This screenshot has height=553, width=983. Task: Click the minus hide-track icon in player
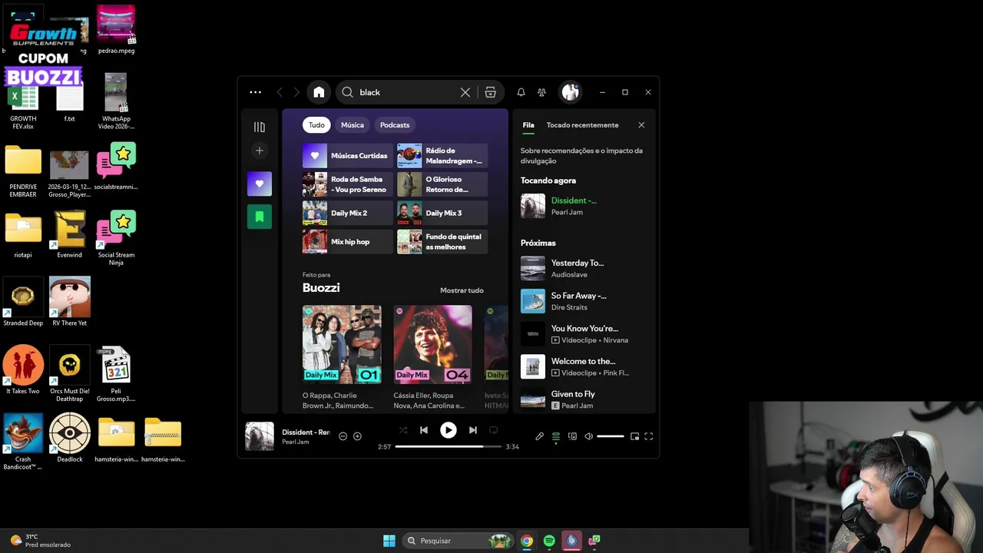(343, 436)
